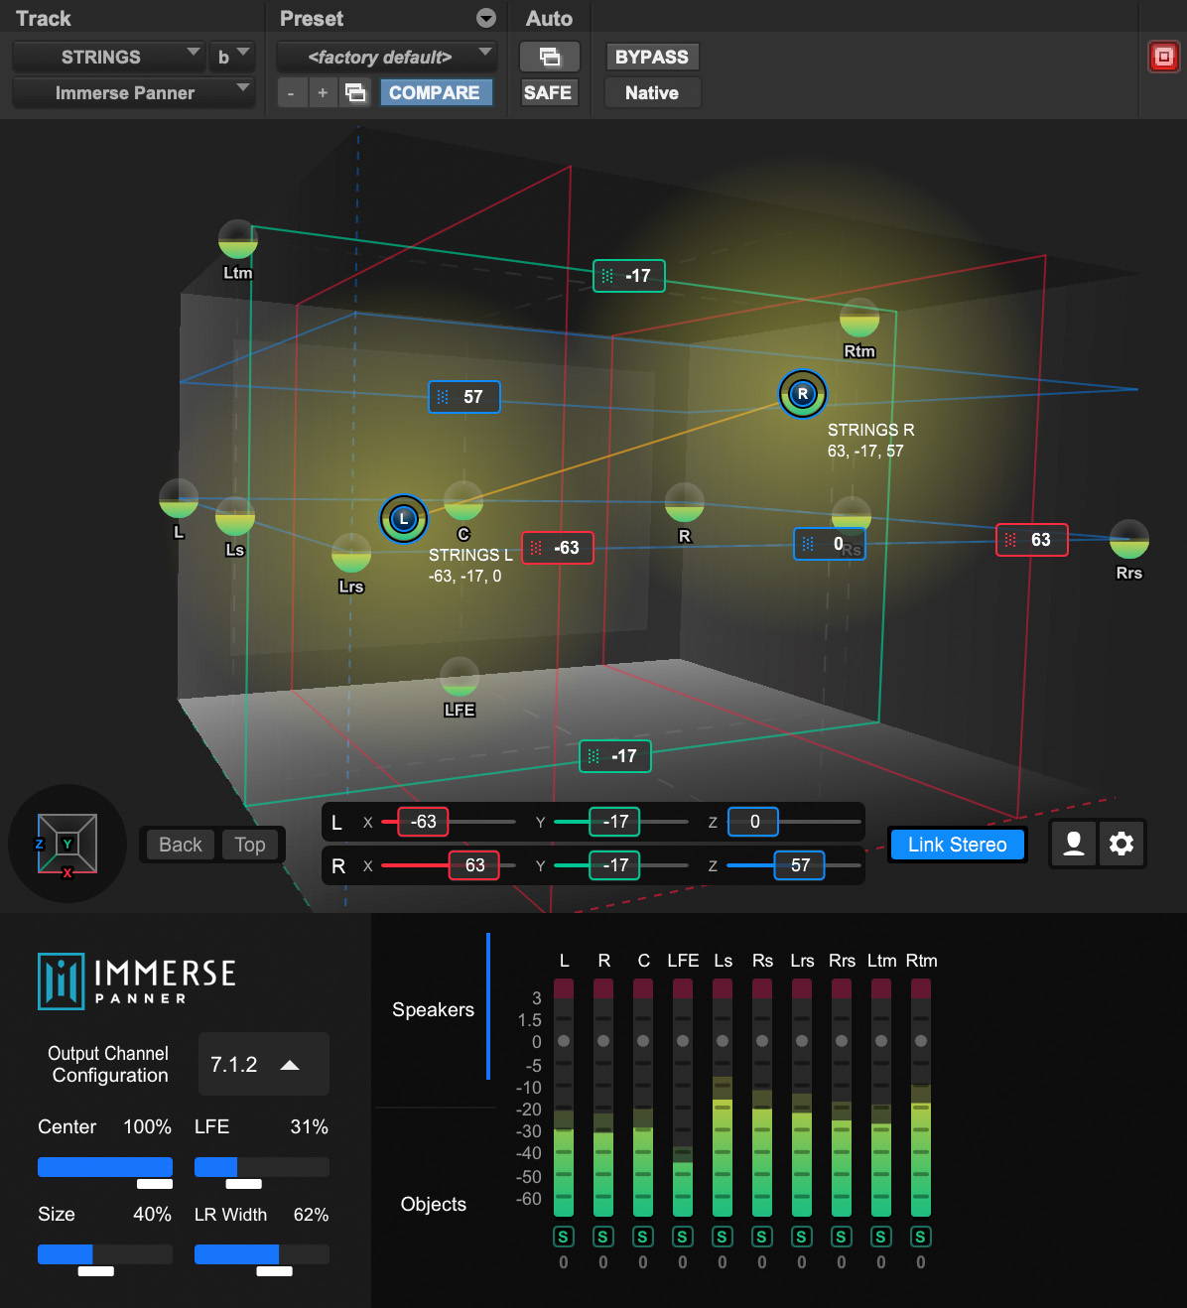Open the listener head profile icon

point(1074,844)
